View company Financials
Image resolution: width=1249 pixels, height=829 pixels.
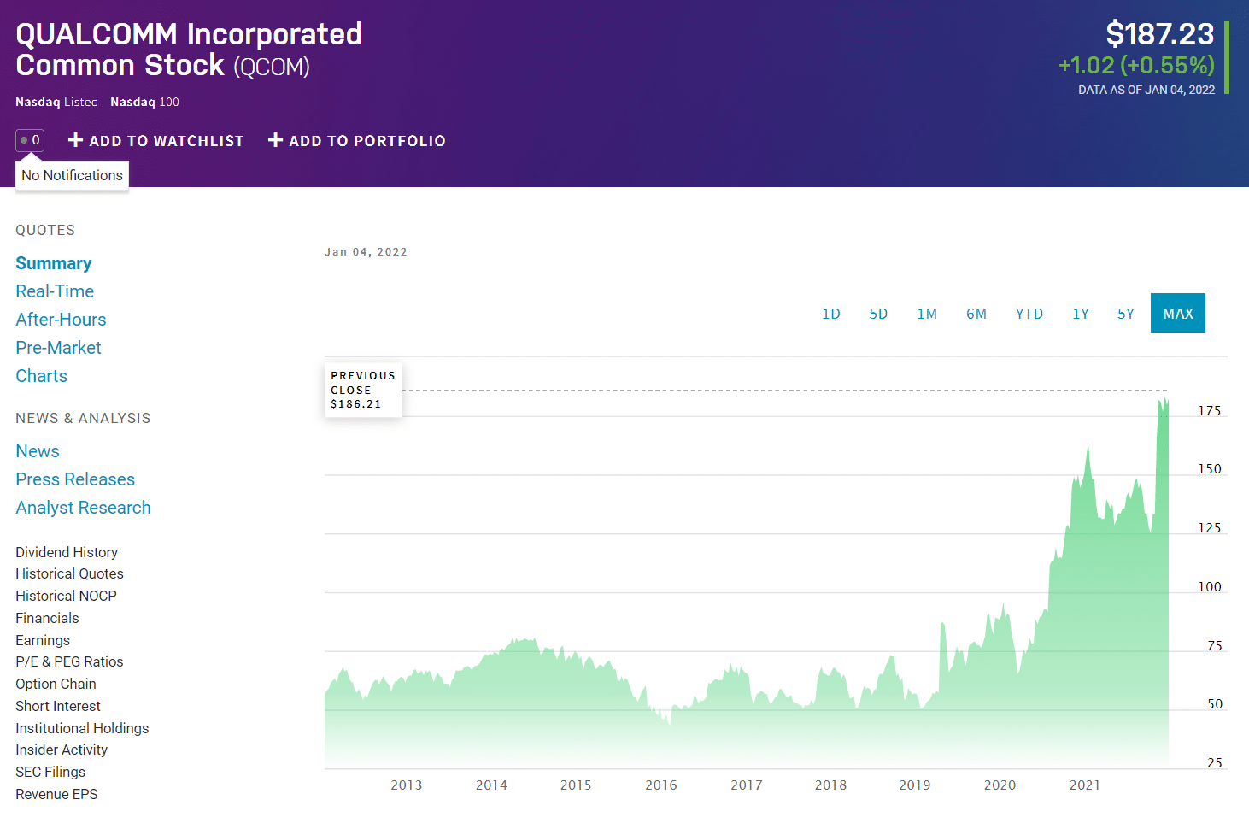47,618
